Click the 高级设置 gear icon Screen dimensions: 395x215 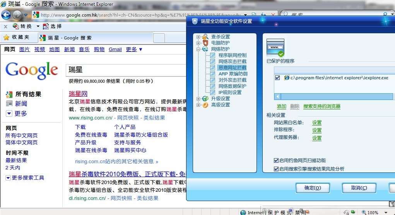205,105
